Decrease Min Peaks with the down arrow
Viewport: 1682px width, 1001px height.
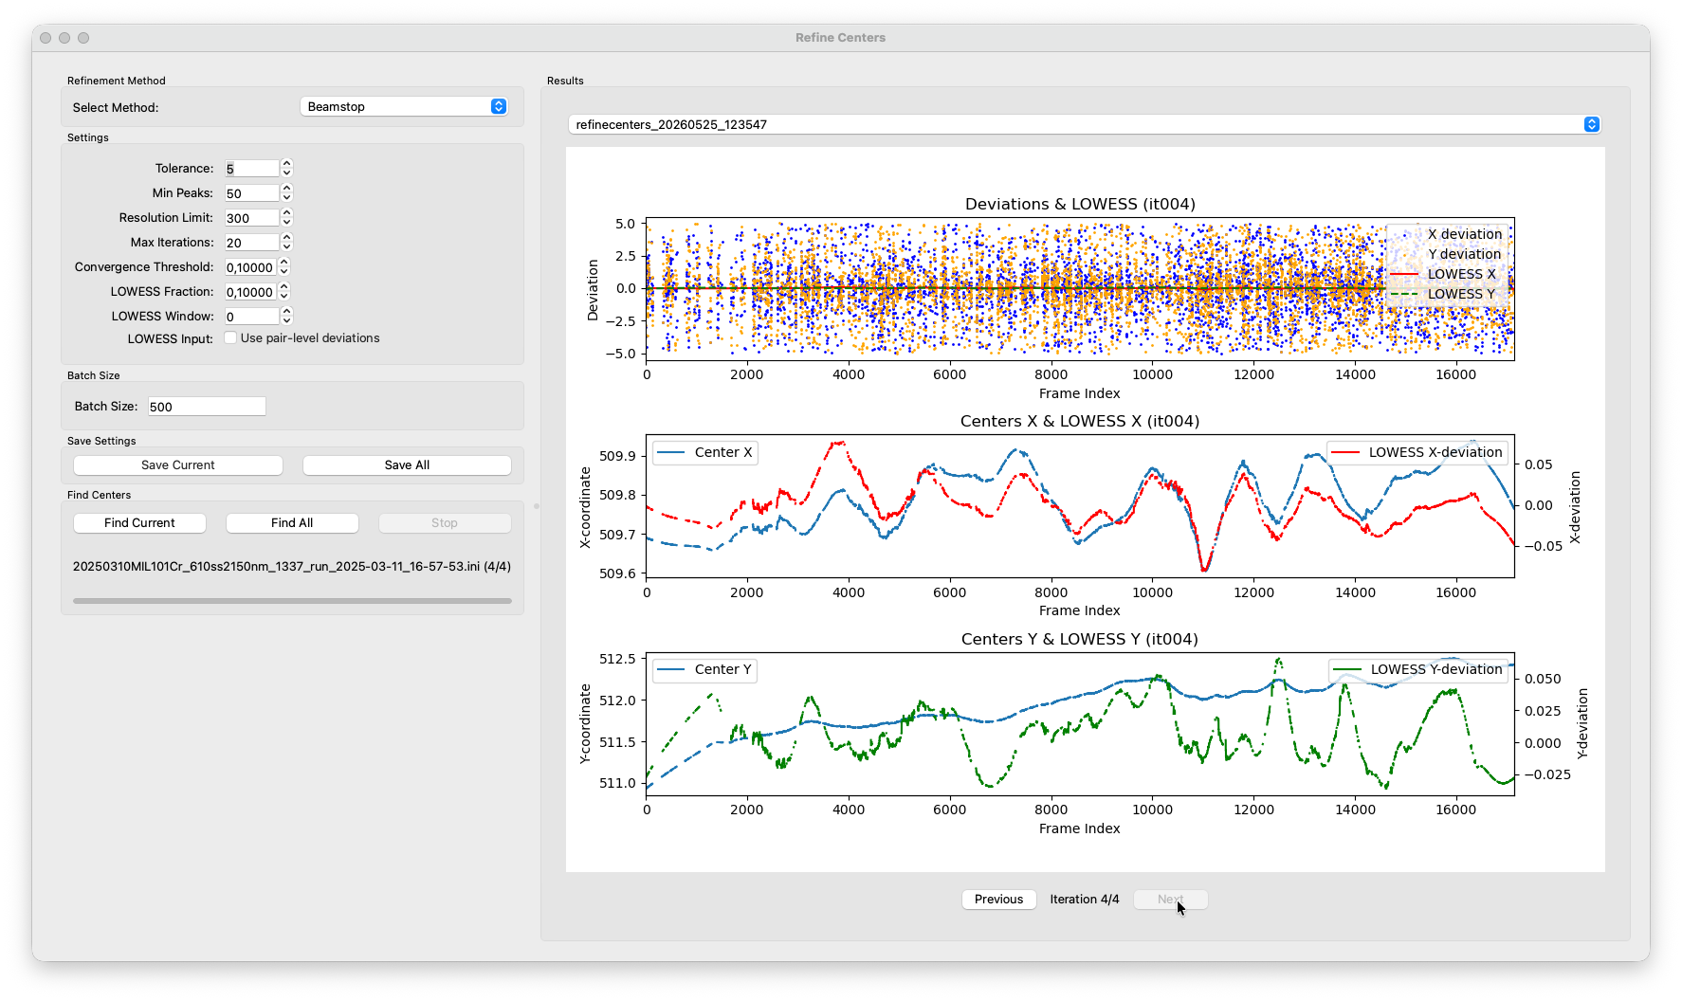(x=286, y=197)
